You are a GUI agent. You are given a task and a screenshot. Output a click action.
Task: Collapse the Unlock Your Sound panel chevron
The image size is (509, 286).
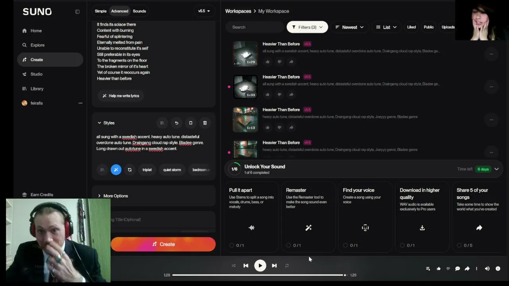pyautogui.click(x=497, y=169)
